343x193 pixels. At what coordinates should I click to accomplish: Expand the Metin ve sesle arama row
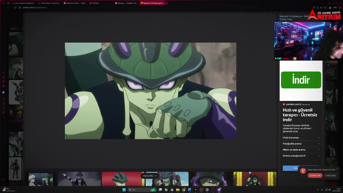pos(301,150)
